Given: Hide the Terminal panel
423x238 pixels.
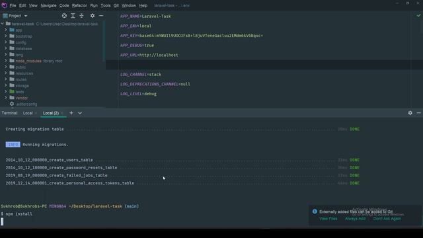Looking at the screenshot, I should [418, 113].
